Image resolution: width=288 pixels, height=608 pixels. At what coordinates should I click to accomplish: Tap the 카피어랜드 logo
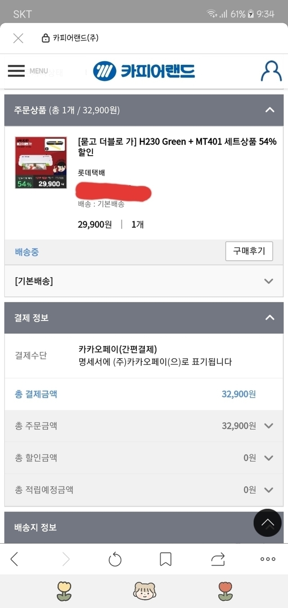[144, 71]
